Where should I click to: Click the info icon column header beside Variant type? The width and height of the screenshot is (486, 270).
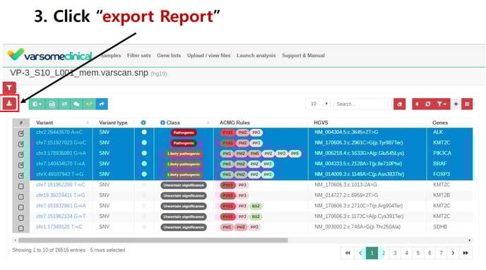click(143, 123)
